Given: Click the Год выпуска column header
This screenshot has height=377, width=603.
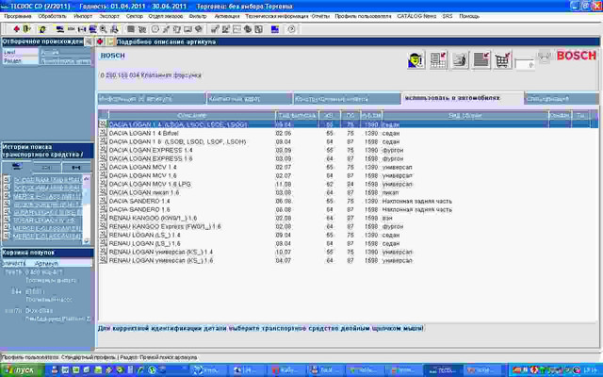Looking at the screenshot, I should coord(297,115).
